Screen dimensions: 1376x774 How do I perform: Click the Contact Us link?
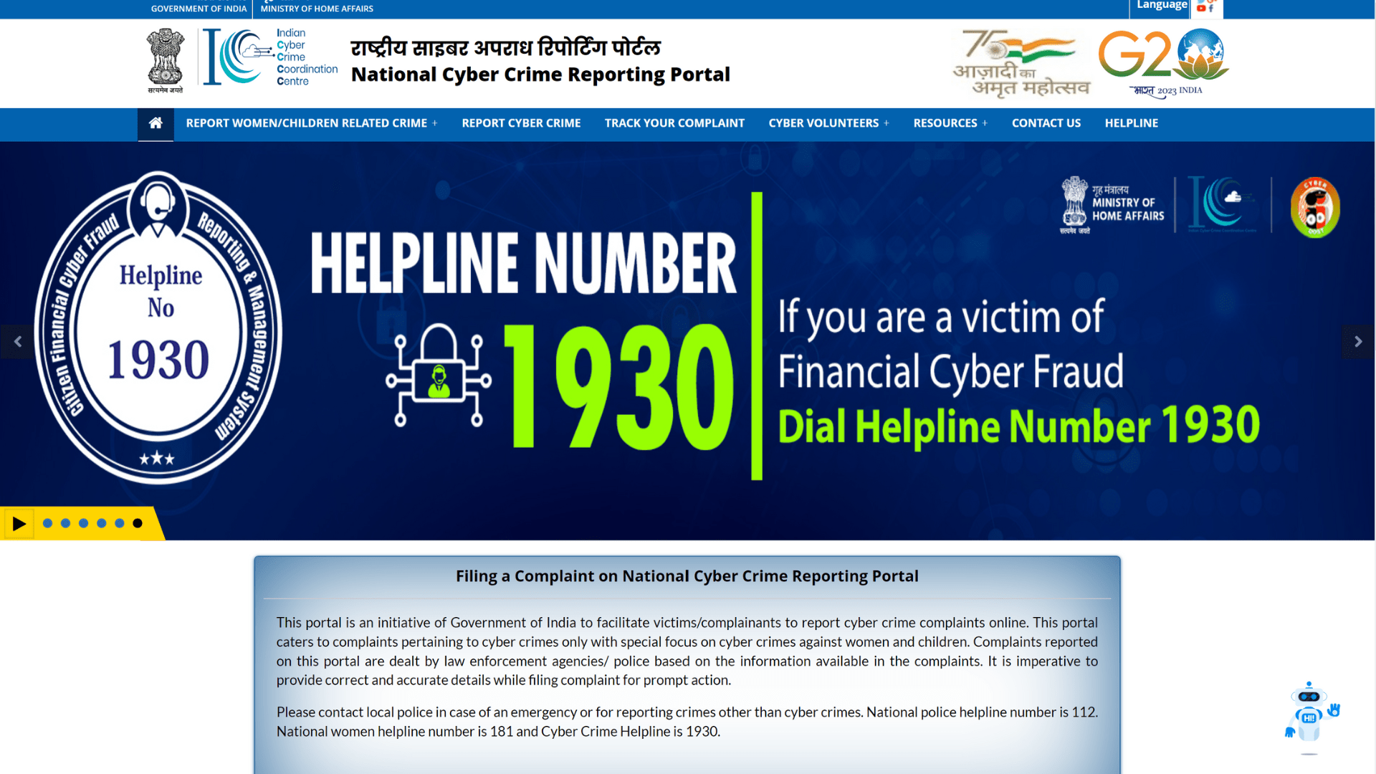[1046, 122]
